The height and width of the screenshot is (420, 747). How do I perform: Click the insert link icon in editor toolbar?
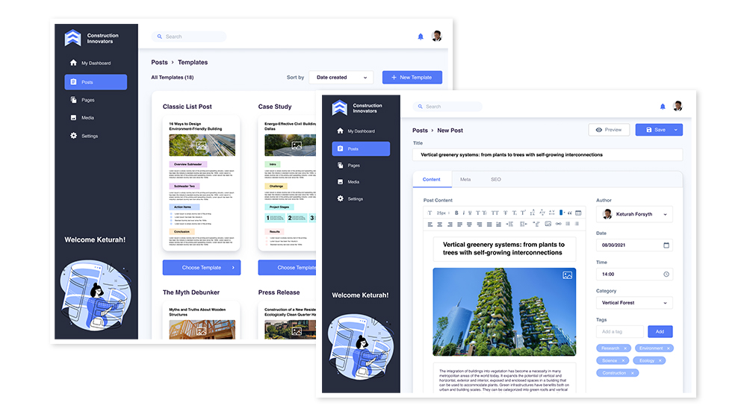coord(558,224)
